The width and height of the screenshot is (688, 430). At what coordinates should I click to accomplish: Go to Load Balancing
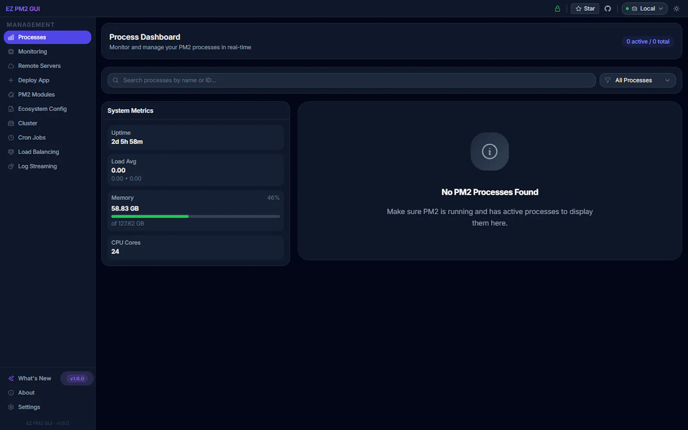point(47,152)
